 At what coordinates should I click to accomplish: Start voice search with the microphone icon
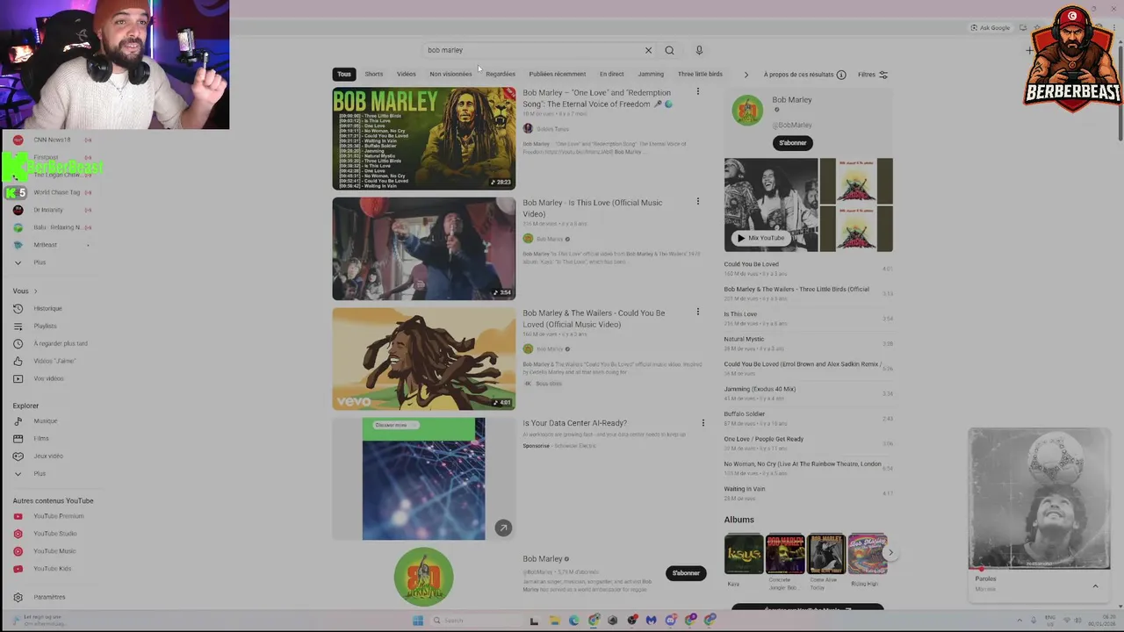[699, 50]
